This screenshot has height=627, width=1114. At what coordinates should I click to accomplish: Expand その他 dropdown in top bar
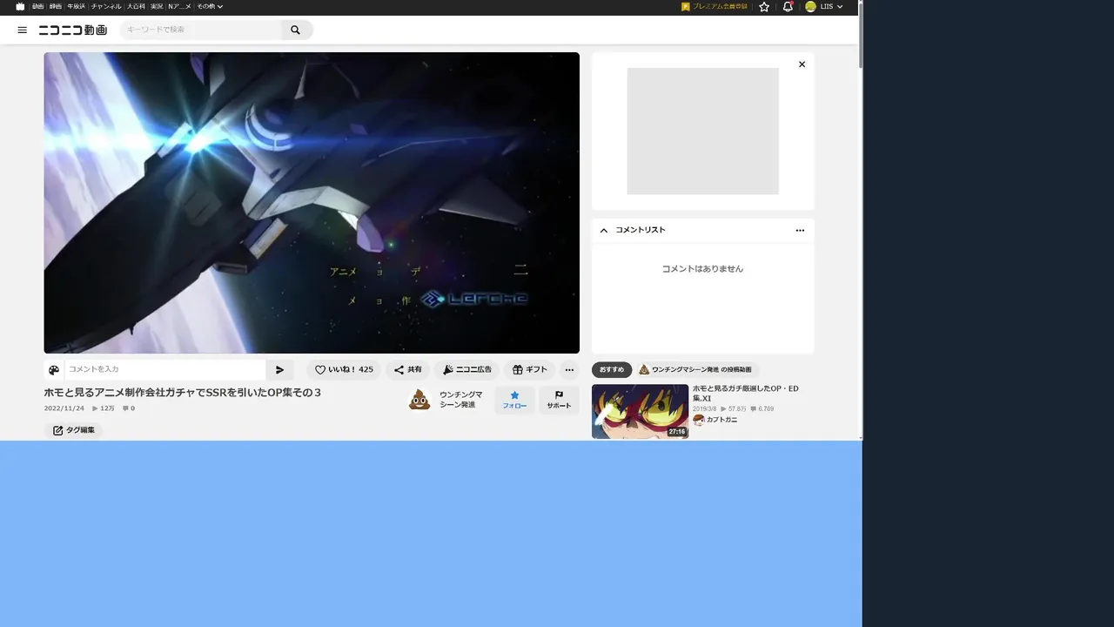click(210, 6)
